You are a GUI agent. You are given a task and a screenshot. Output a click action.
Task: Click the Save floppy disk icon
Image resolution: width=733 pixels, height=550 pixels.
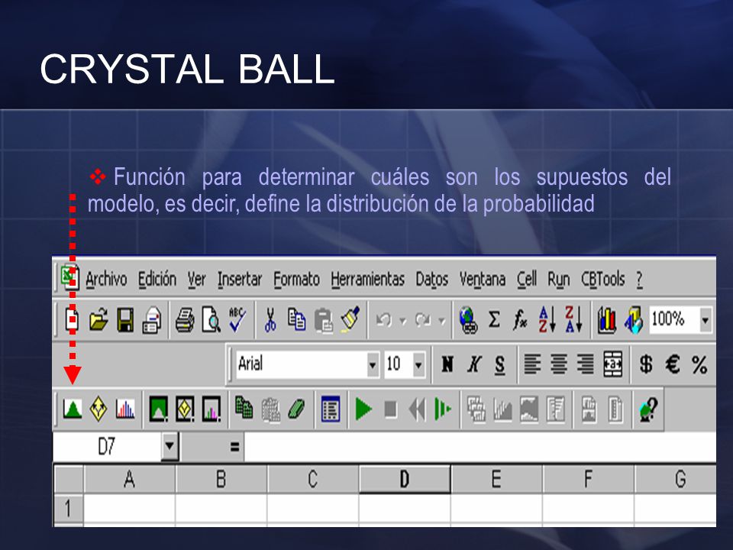pos(124,320)
